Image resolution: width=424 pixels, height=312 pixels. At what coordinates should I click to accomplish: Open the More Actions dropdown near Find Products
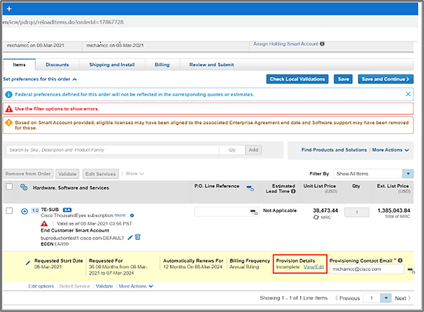pyautogui.click(x=391, y=150)
